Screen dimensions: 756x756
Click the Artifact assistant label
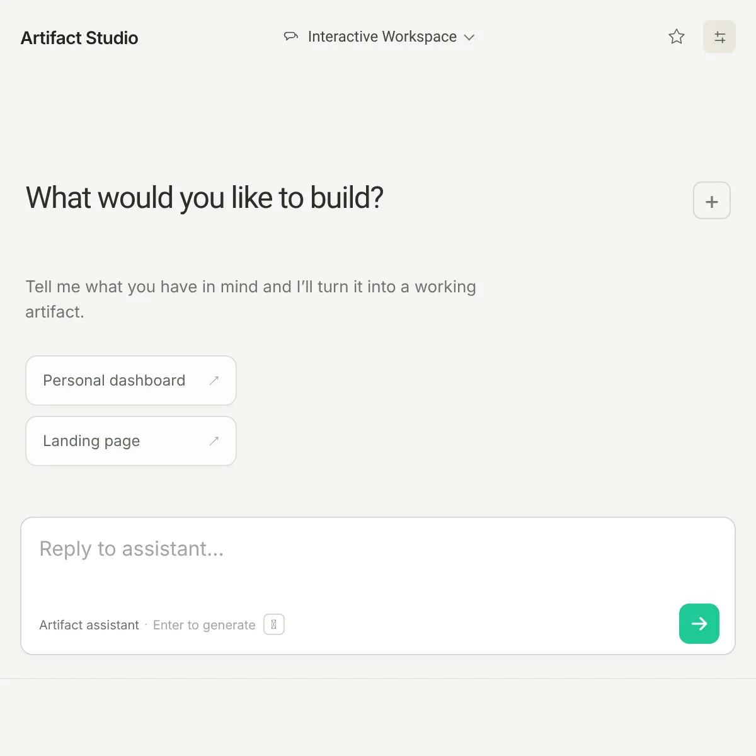coord(89,625)
